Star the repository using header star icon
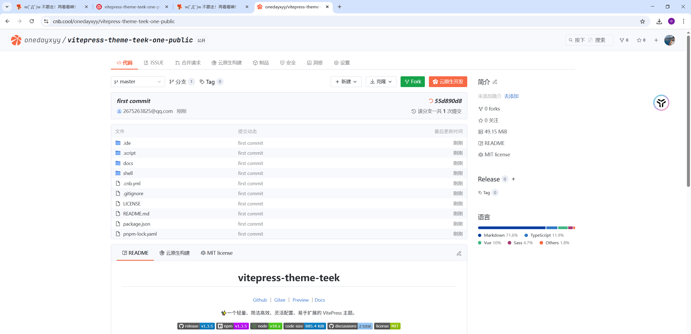The height and width of the screenshot is (334, 691). (x=639, y=40)
